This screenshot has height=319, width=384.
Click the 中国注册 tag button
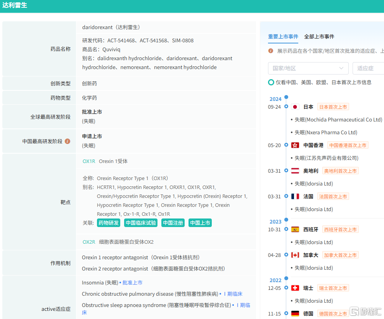click(x=173, y=223)
